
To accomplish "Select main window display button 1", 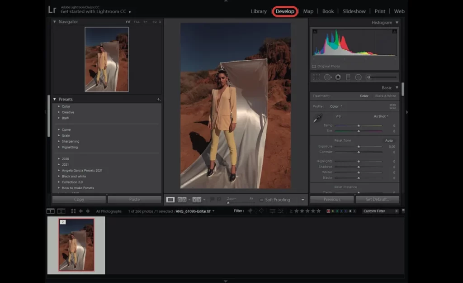I will coord(51,211).
